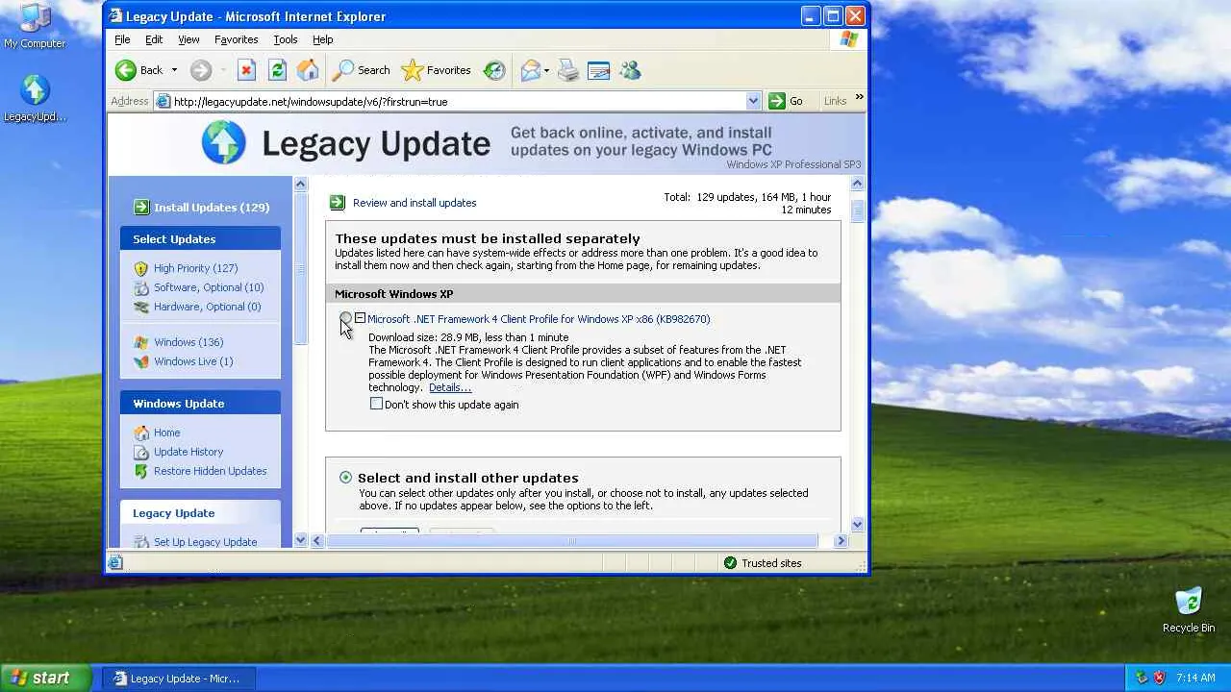
Task: Select the Recycle Bin desktop icon
Action: click(x=1189, y=609)
